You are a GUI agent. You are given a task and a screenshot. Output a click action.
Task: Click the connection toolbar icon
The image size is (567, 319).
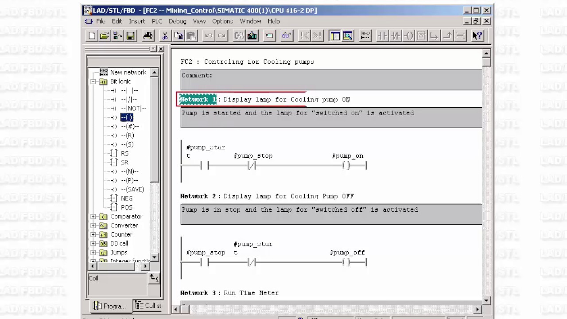point(460,36)
